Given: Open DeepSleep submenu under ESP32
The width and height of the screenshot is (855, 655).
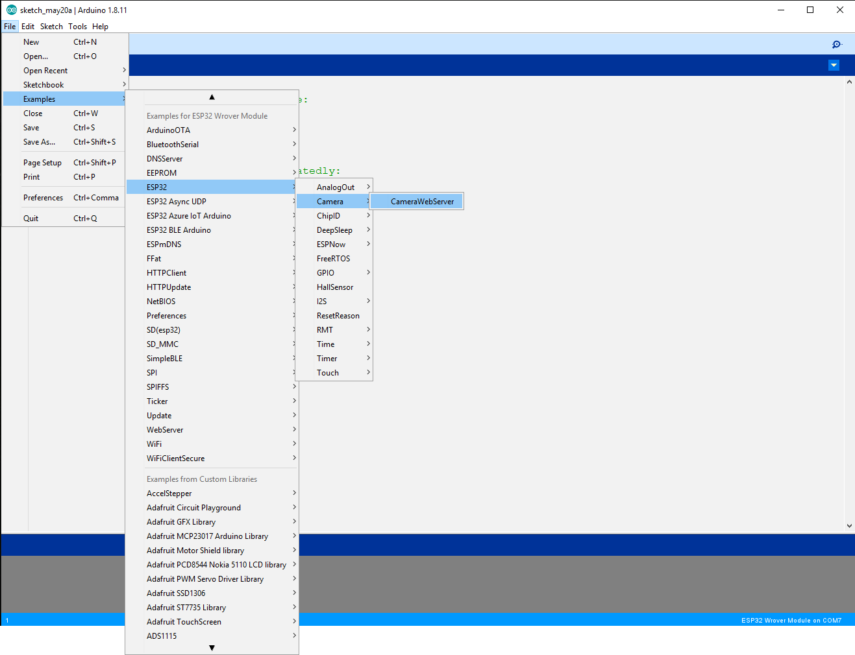Looking at the screenshot, I should 334,230.
